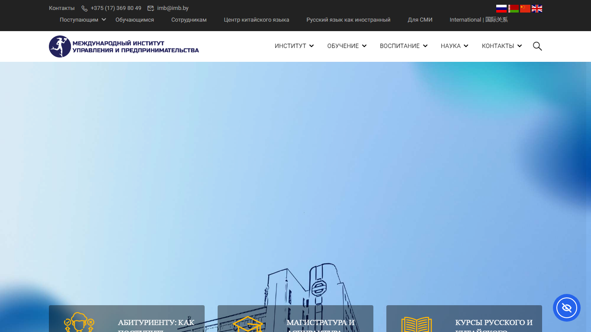Expand the Поступающим dropdown arrow

104,19
